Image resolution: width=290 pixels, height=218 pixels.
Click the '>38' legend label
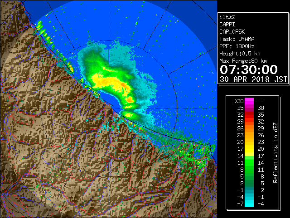pos(239,101)
